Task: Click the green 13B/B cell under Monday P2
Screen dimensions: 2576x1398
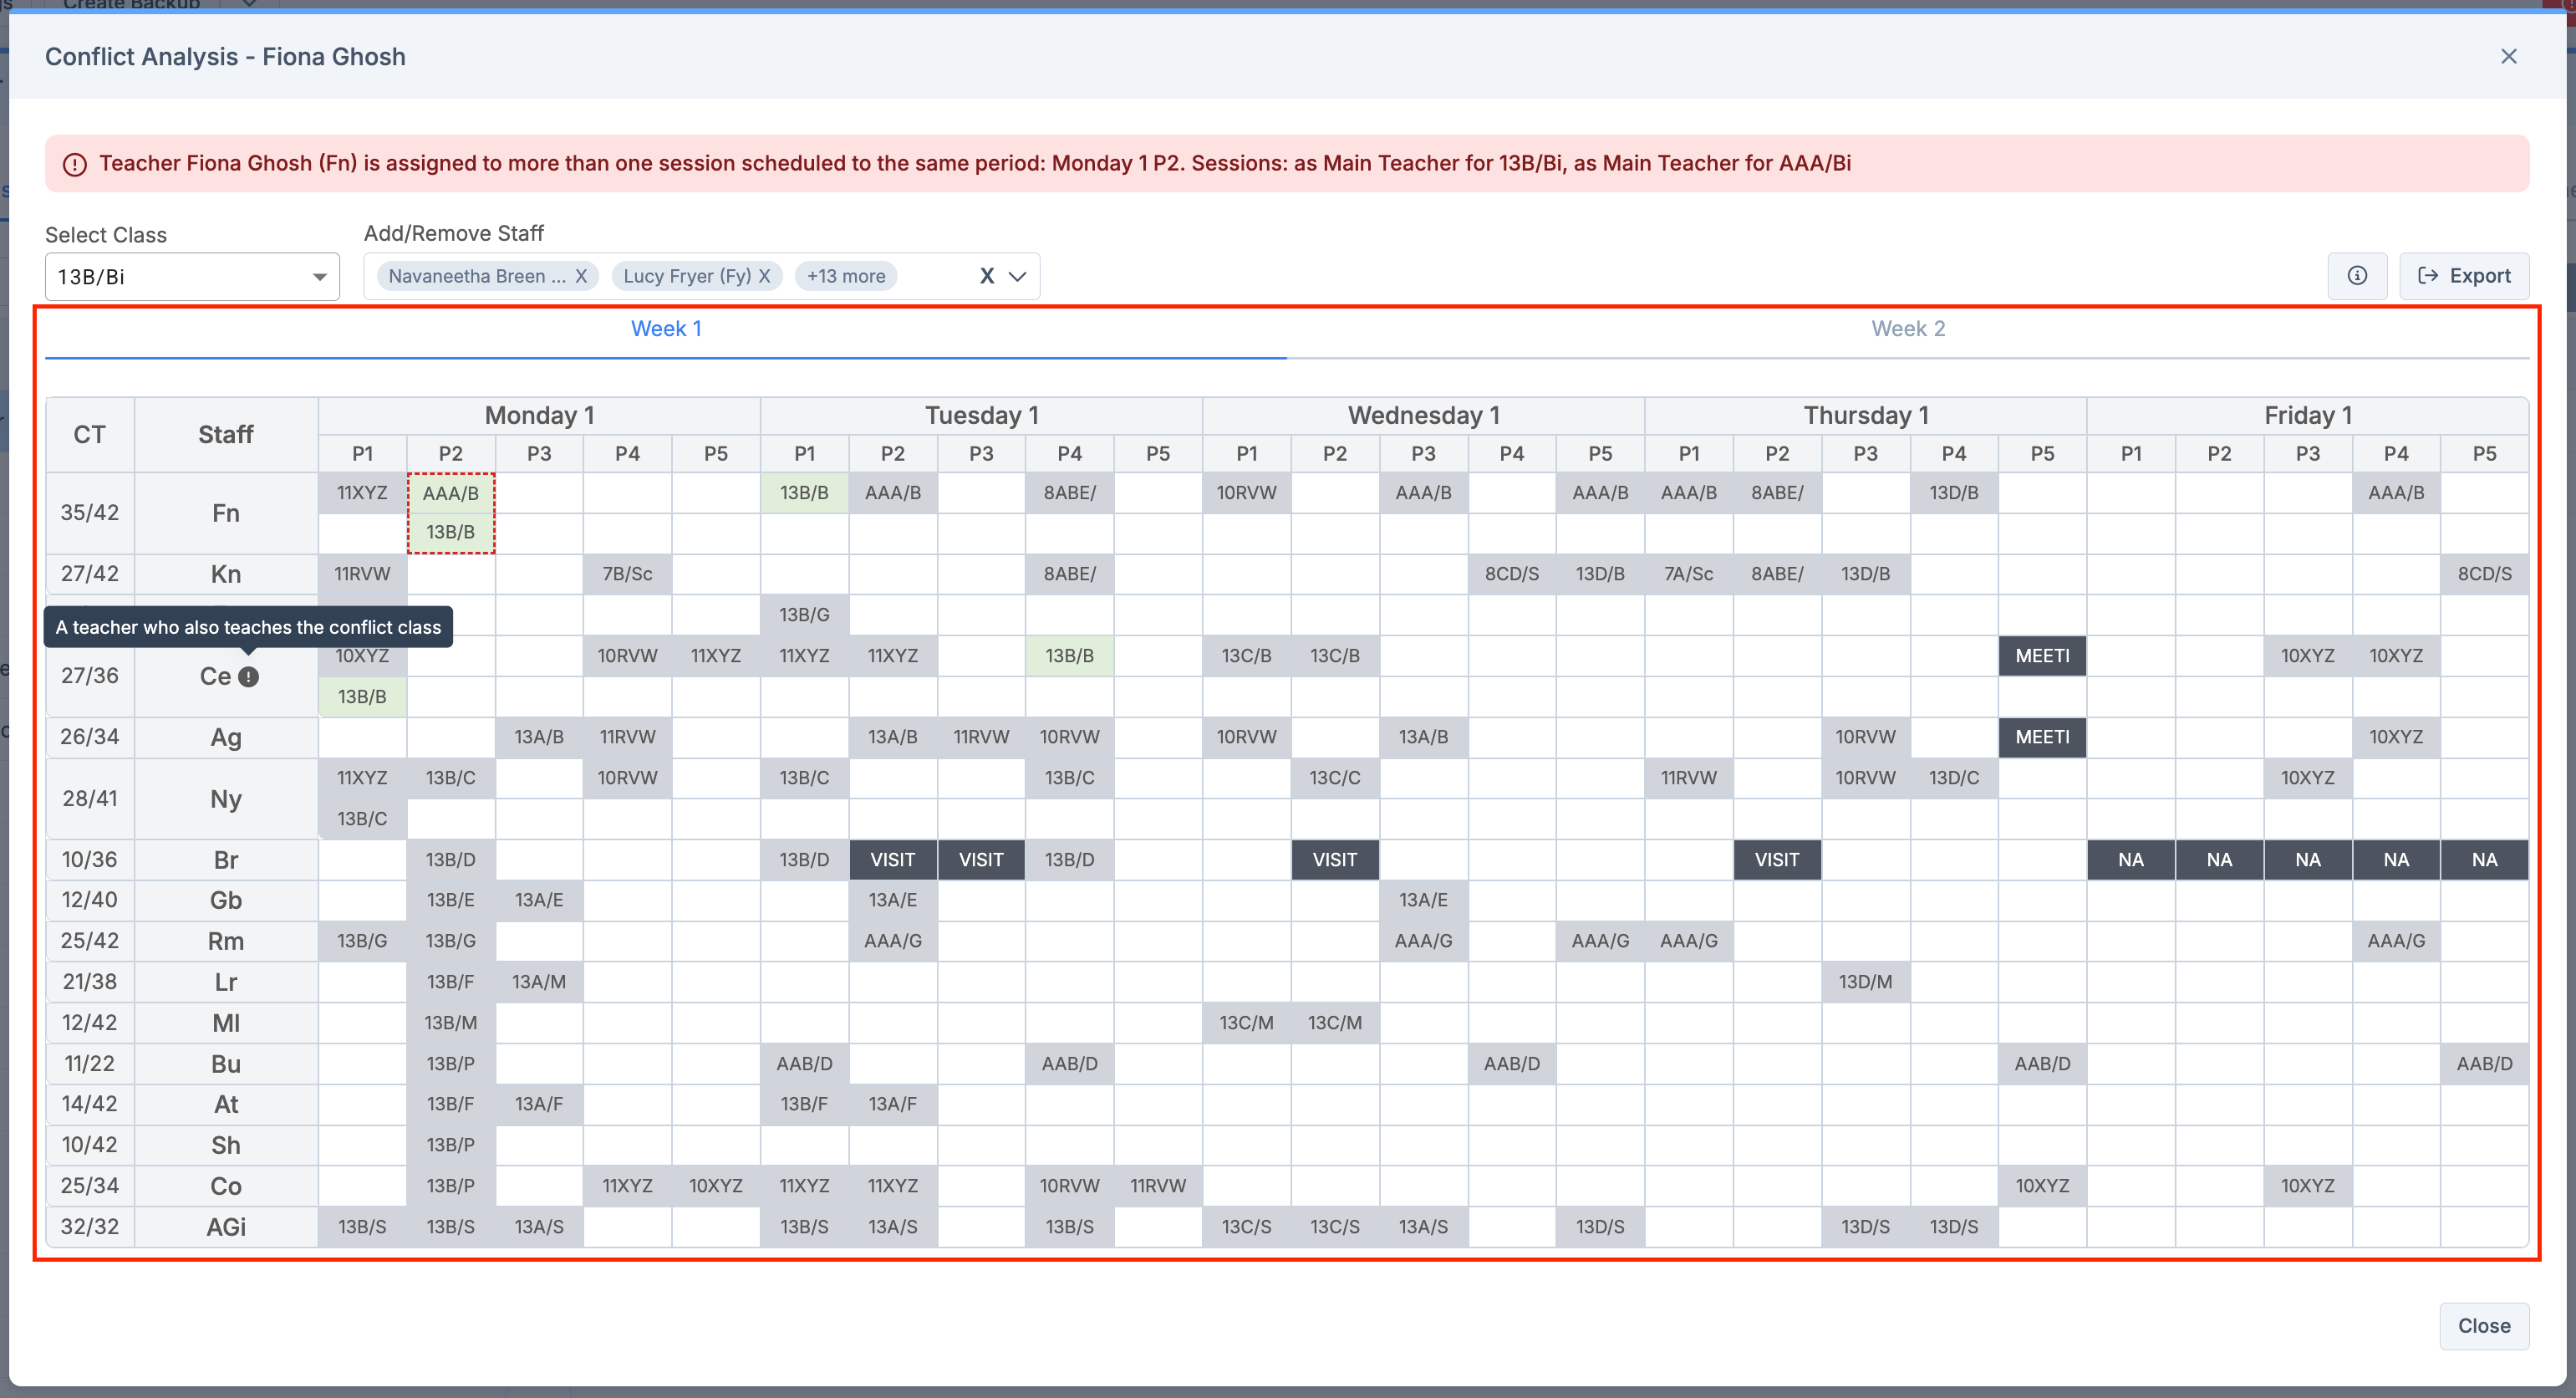Action: point(451,533)
